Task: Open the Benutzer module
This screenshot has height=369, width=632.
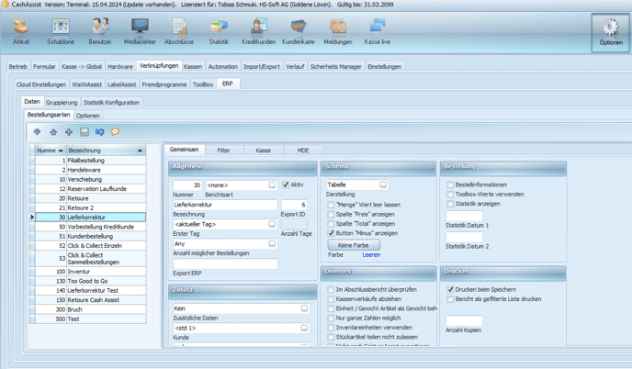Action: tap(100, 31)
